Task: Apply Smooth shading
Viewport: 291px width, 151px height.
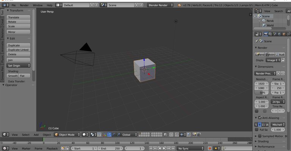Action: tap(13, 76)
